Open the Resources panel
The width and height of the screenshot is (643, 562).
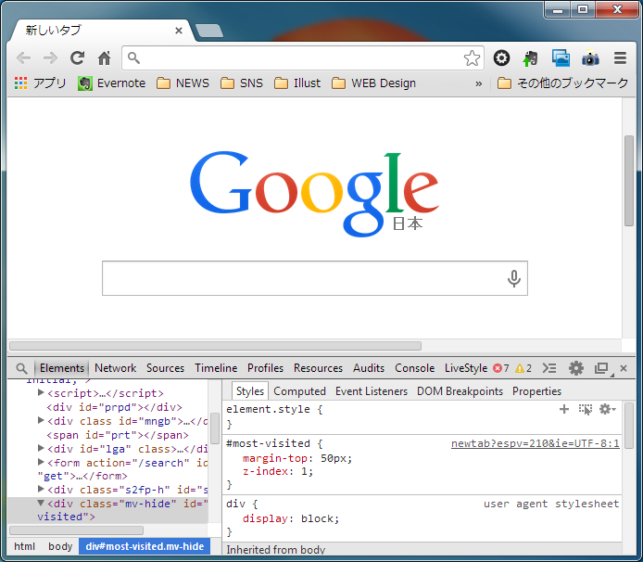(318, 368)
